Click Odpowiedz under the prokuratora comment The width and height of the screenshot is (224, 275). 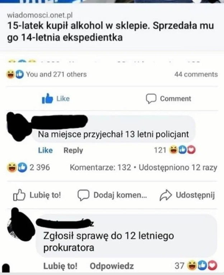pos(112,266)
